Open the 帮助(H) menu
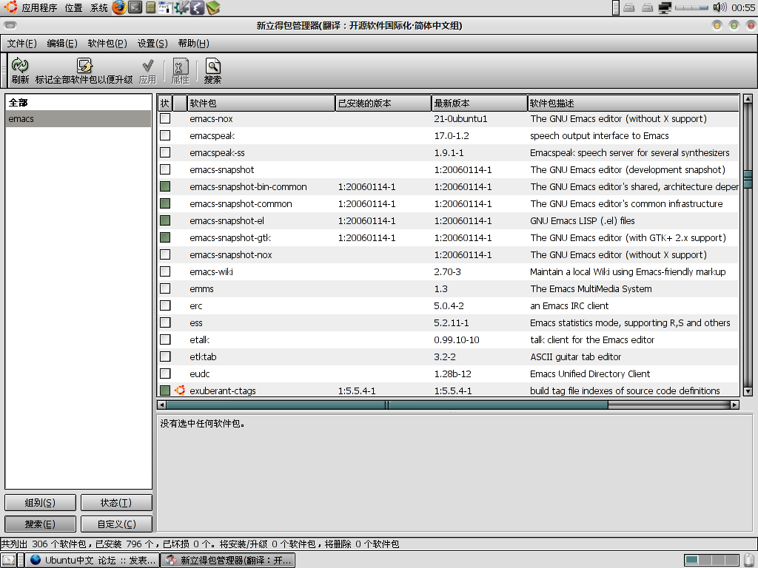758x568 pixels. point(193,44)
